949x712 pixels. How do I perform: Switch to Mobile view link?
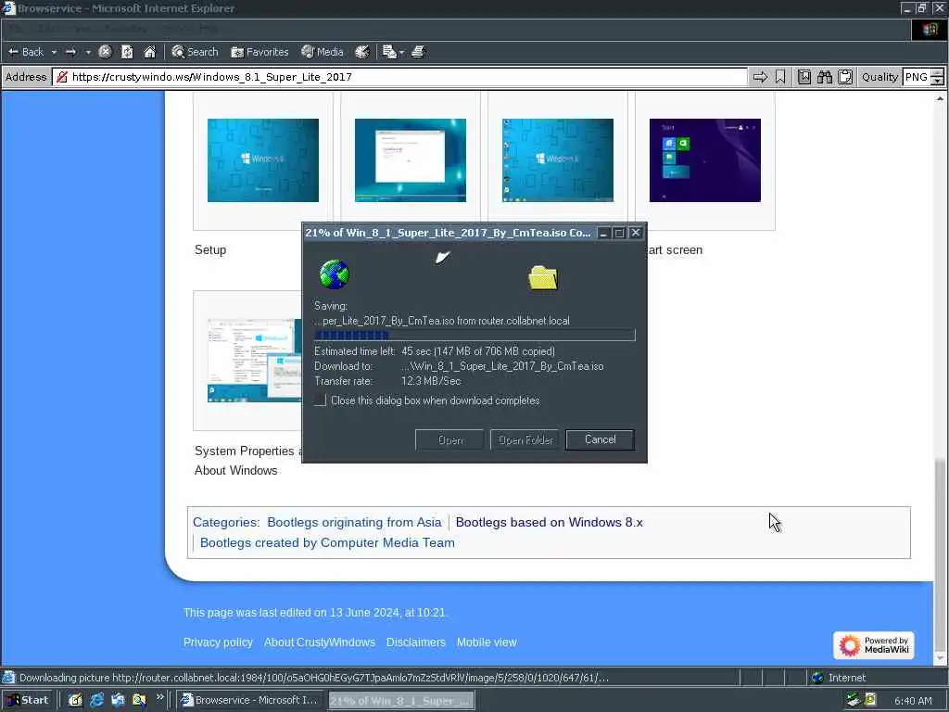(487, 642)
